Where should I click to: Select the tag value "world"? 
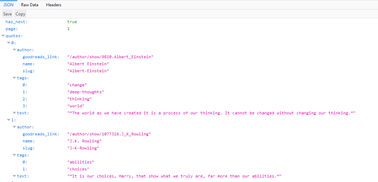[x=76, y=106]
